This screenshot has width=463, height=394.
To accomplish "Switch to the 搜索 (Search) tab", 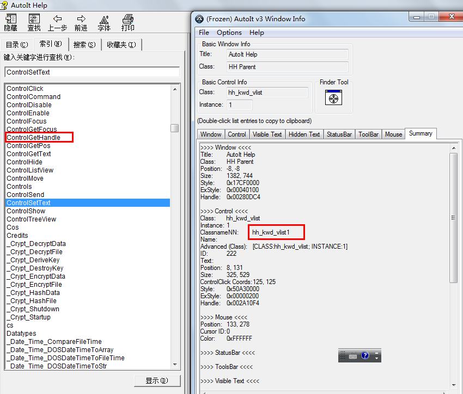I will (84, 45).
